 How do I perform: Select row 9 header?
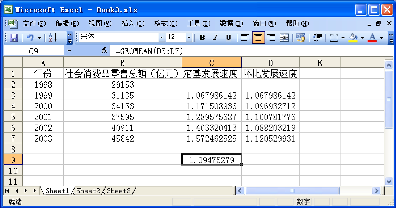(13, 160)
